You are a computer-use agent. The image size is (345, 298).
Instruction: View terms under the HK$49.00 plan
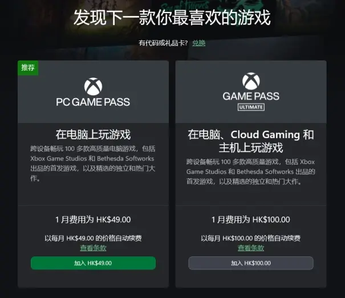pyautogui.click(x=93, y=248)
